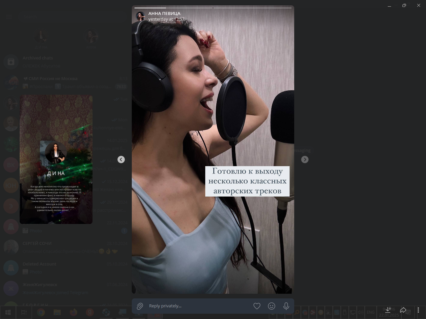
Task: Open АННА ПЕВИЦА's profile avatar in story header
Action: (140, 16)
